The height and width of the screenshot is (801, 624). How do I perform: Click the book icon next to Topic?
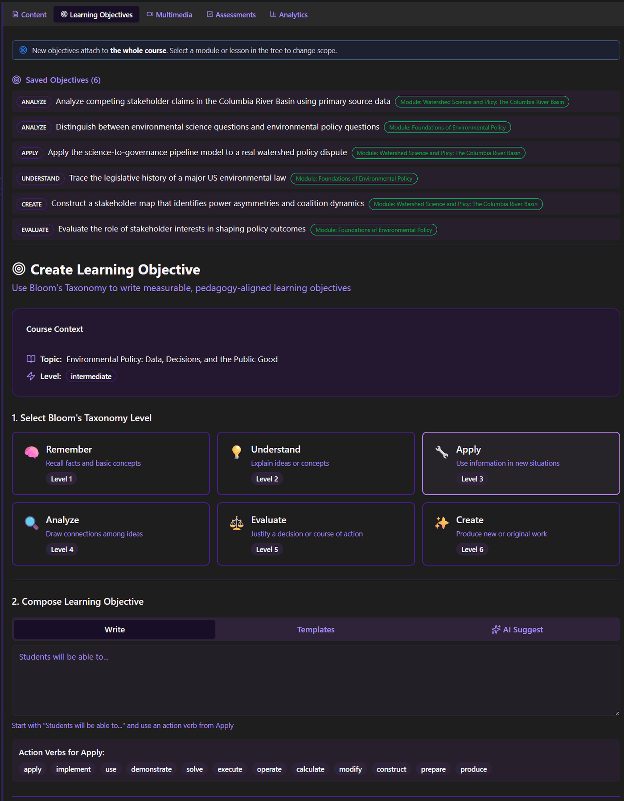click(x=31, y=359)
